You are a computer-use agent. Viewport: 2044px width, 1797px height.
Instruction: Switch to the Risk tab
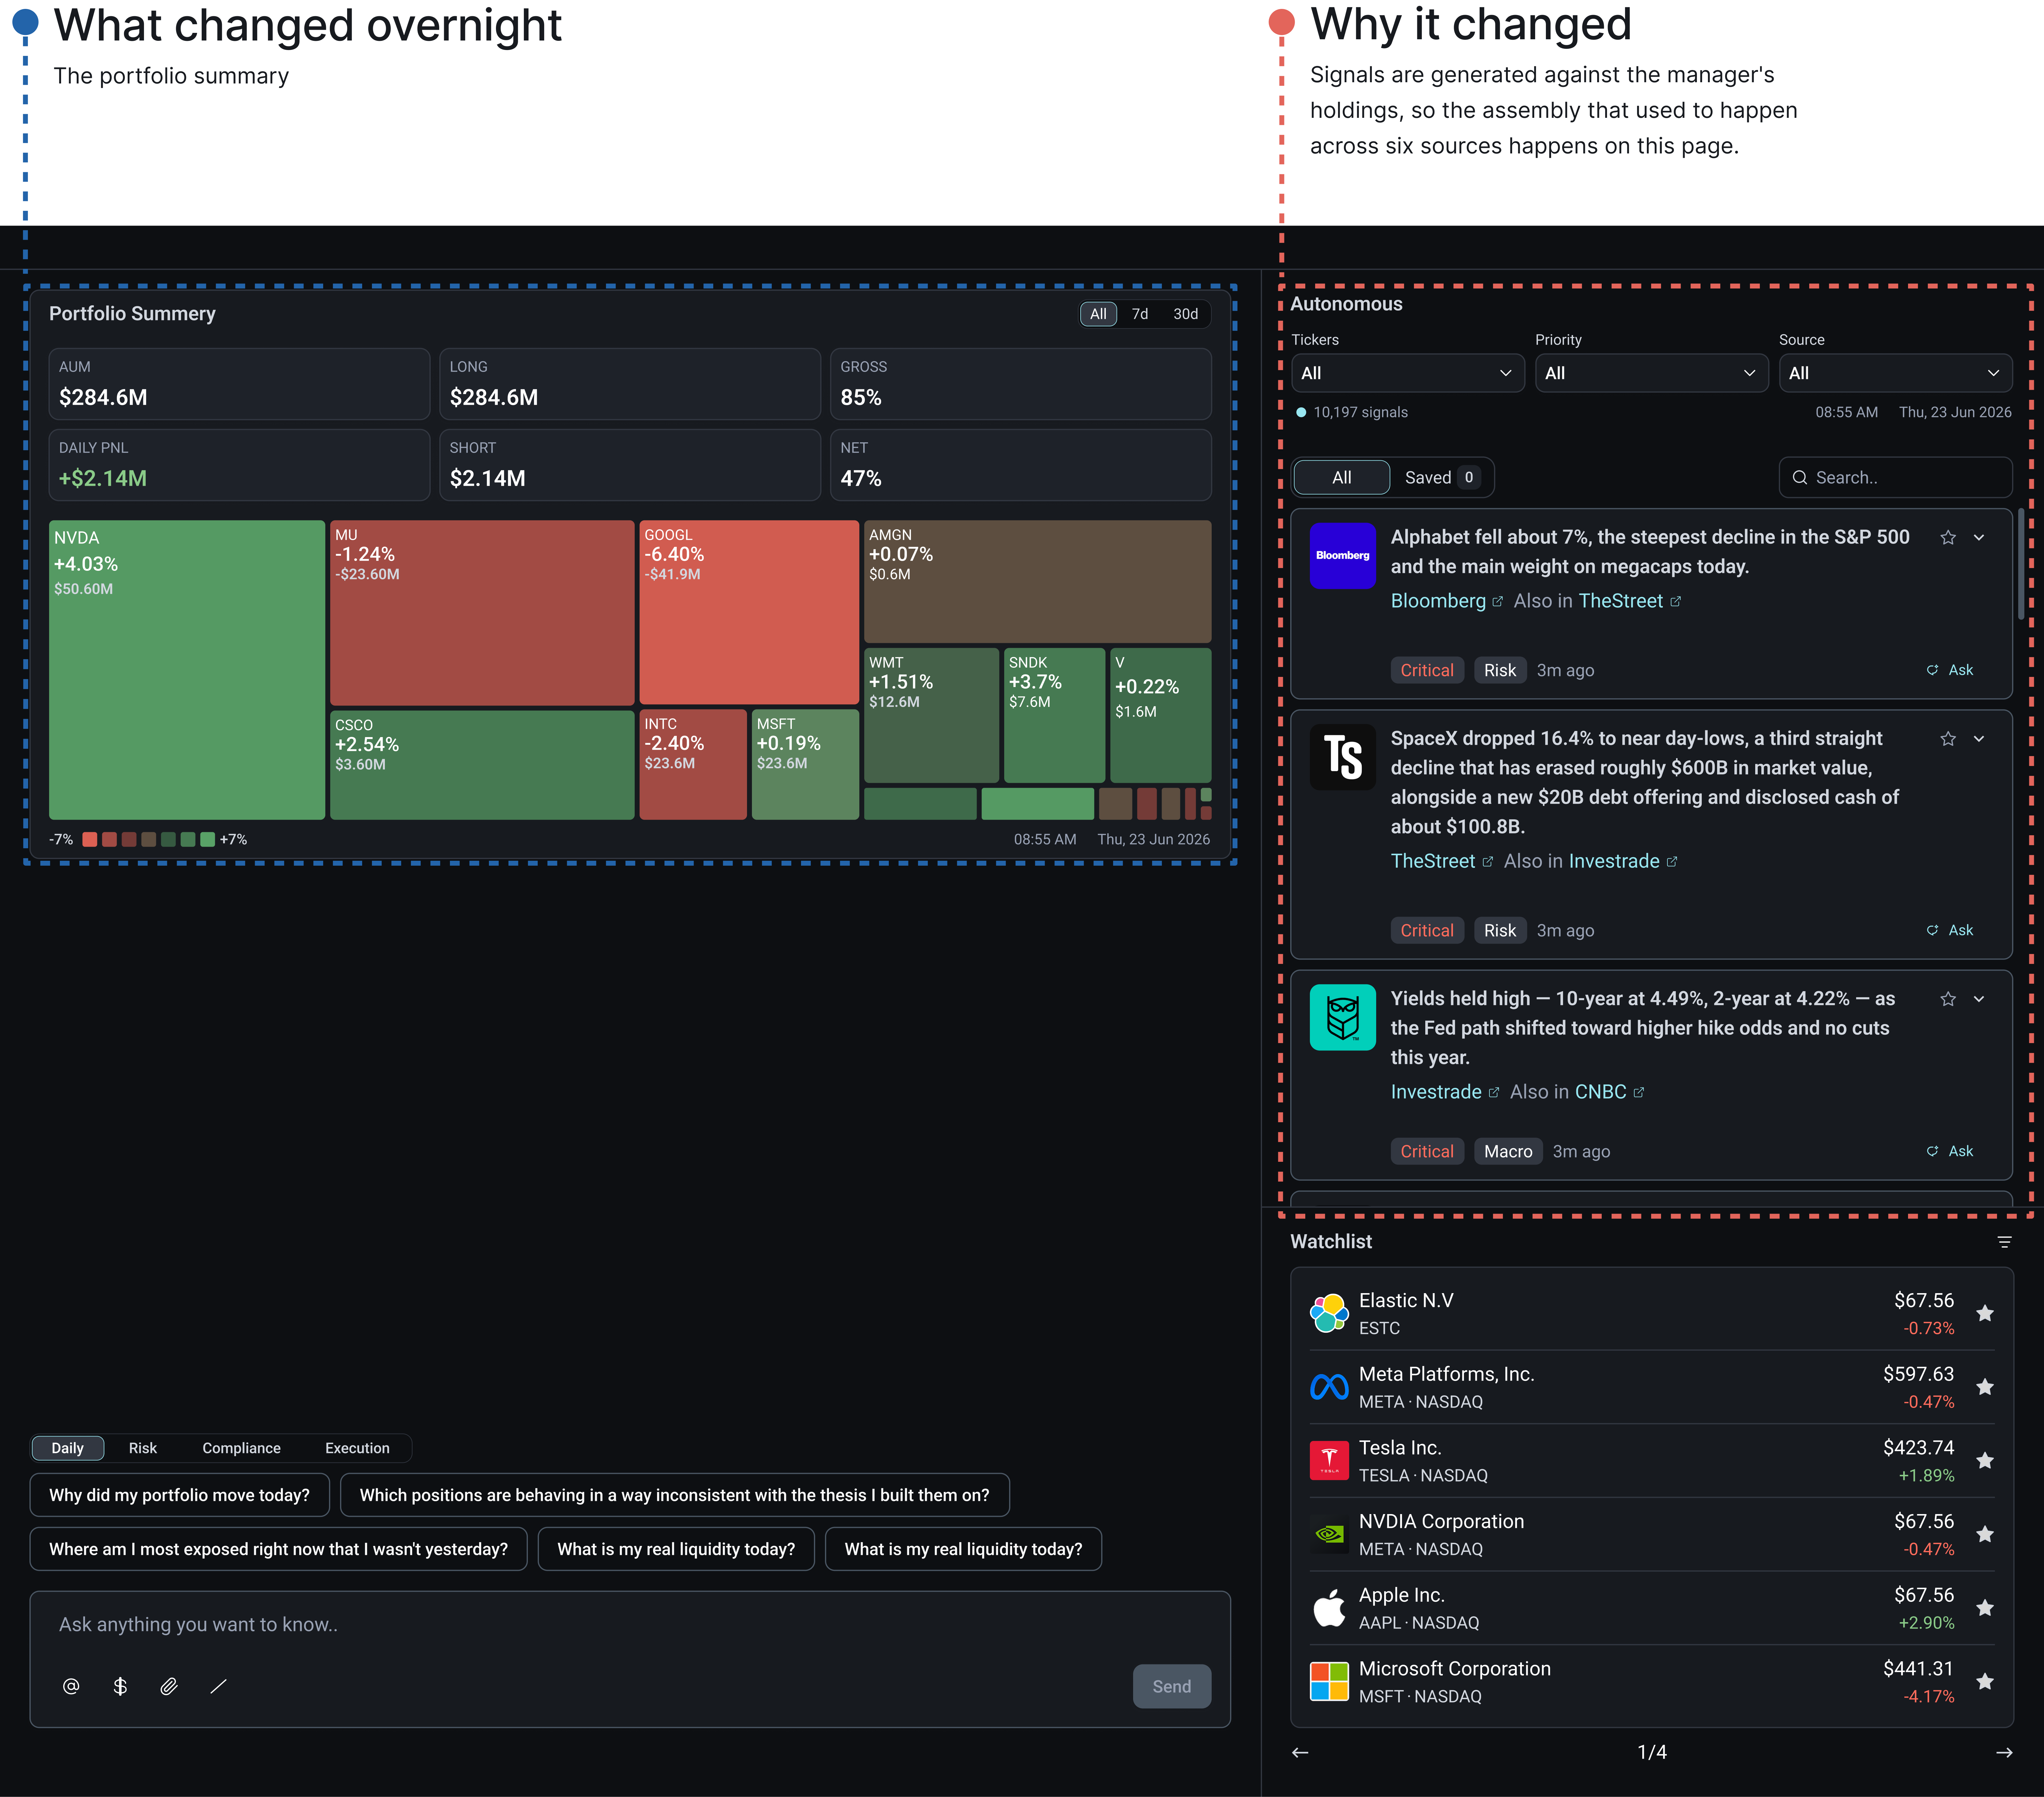tap(143, 1448)
